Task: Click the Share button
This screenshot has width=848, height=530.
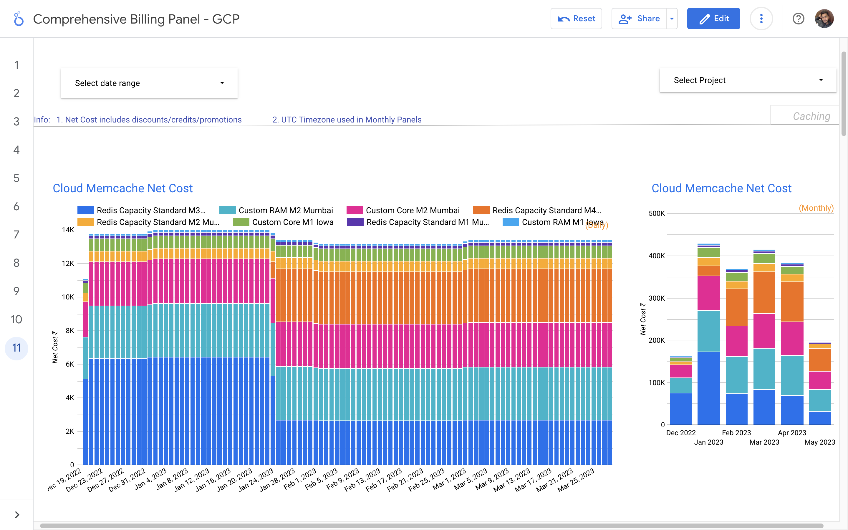Action: pos(639,19)
